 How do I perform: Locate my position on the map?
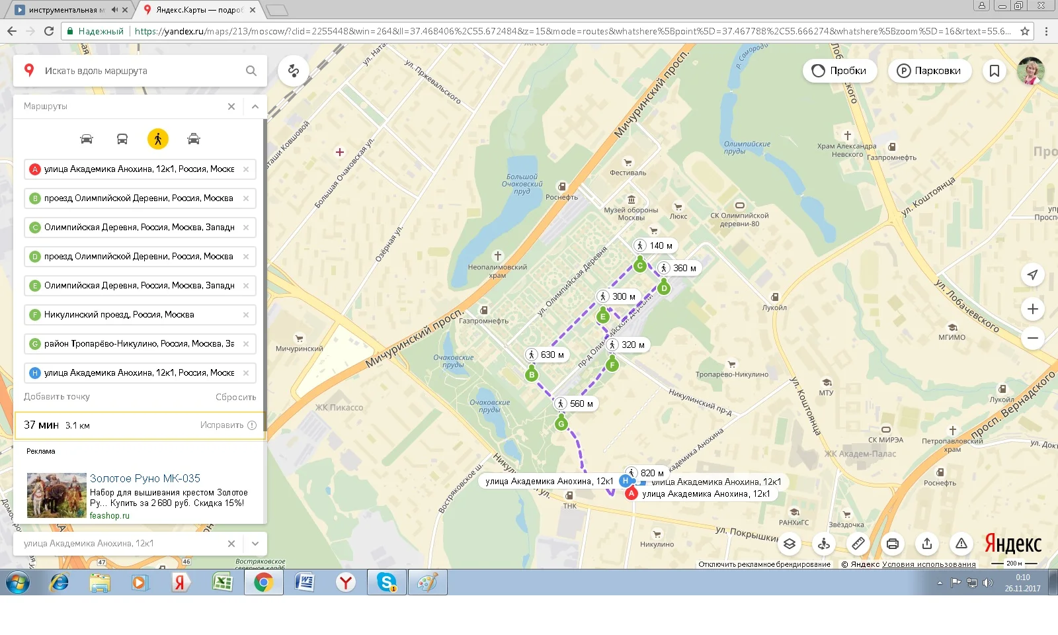(1033, 275)
